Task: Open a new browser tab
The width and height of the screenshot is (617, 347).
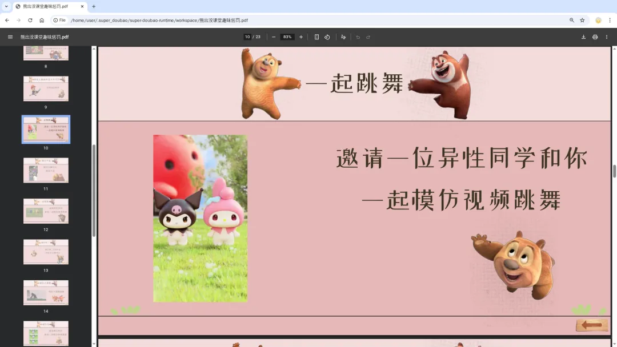Action: 94,6
